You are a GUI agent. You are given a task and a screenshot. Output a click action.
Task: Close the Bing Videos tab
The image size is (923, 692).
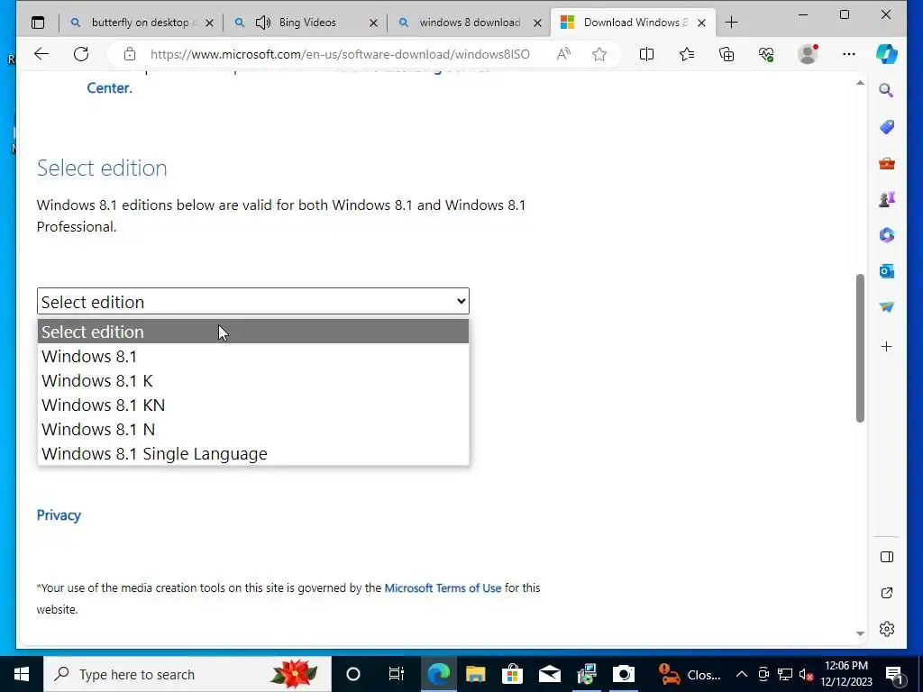coord(373,23)
